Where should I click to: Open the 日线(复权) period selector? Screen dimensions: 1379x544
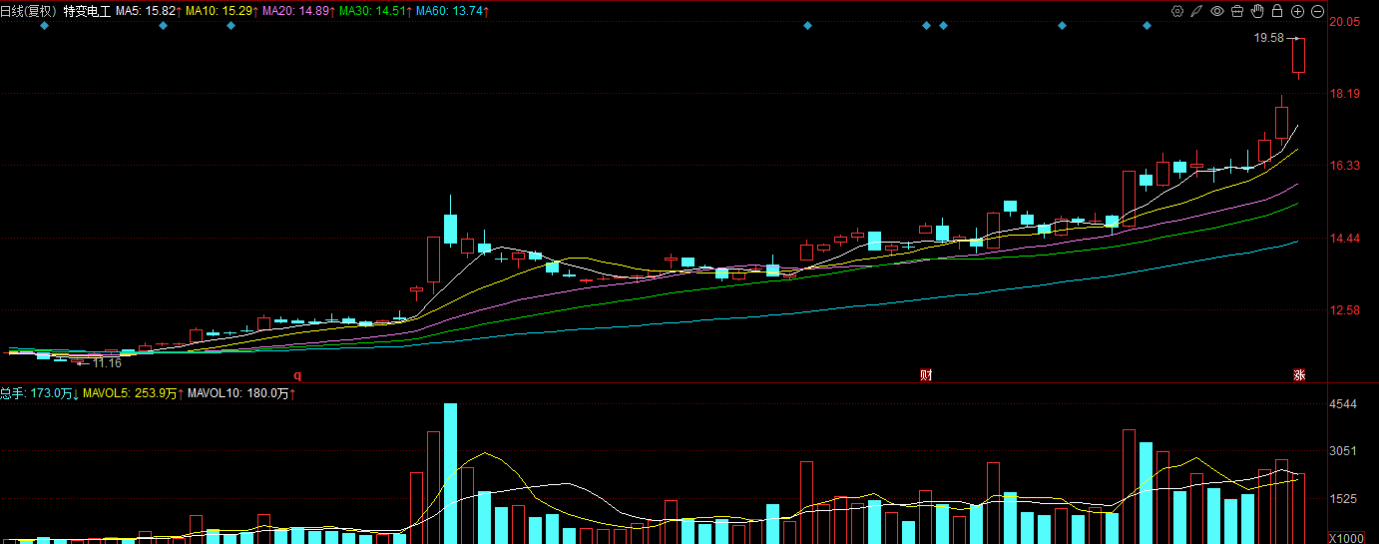tap(29, 11)
